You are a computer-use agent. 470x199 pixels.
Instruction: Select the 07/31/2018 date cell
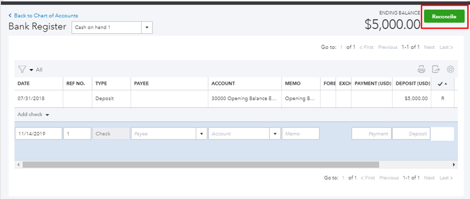(x=39, y=99)
